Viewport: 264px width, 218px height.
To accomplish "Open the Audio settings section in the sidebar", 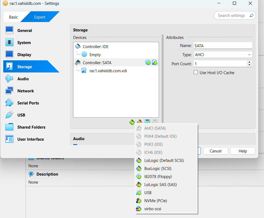I will 23,79.
